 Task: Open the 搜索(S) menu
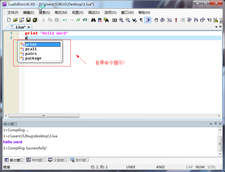coord(44,13)
